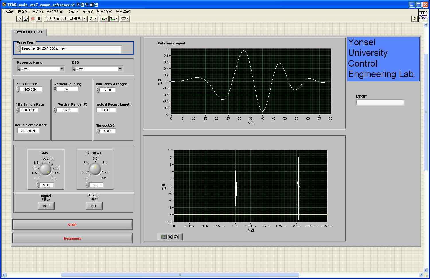This screenshot has width=430, height=279.
Task: Select the graph crosshair cursor tool
Action: pos(164,237)
